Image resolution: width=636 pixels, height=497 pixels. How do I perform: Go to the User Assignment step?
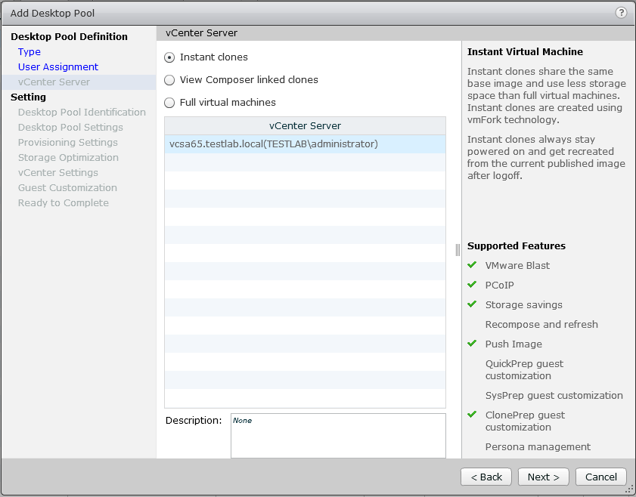click(x=58, y=67)
